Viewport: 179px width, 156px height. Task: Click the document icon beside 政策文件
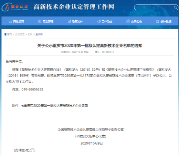click(x=69, y=21)
